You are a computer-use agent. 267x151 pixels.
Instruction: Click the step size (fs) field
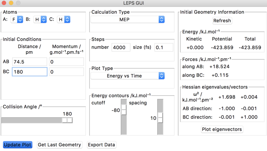tap(164, 48)
